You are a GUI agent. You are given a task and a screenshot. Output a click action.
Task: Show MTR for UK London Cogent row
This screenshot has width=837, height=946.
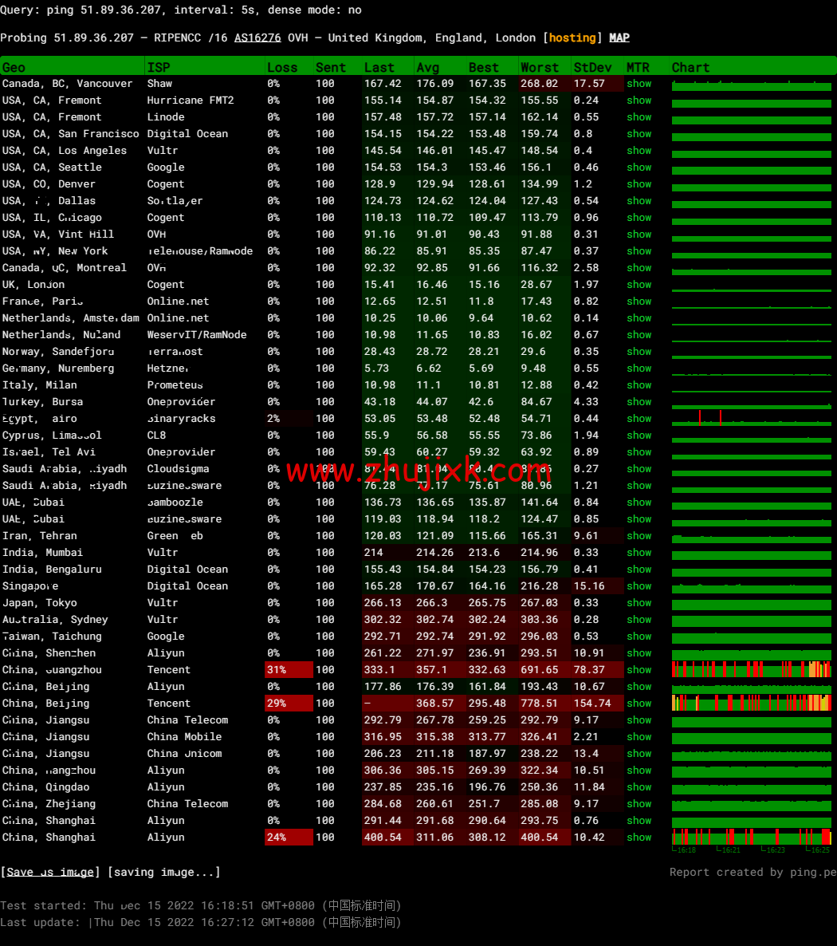tap(639, 285)
